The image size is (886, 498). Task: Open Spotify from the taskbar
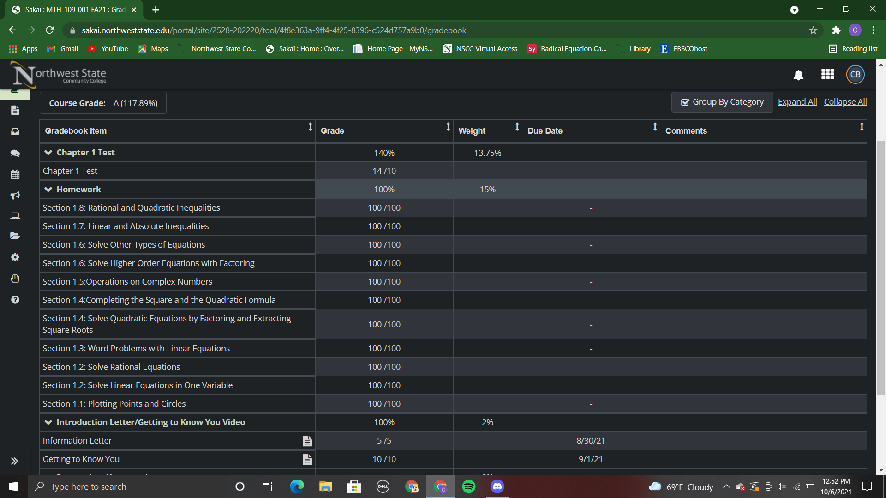pos(469,486)
